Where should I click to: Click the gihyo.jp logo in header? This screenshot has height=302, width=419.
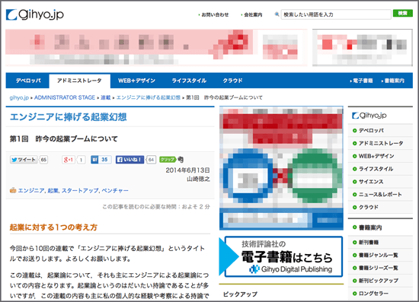click(x=35, y=14)
